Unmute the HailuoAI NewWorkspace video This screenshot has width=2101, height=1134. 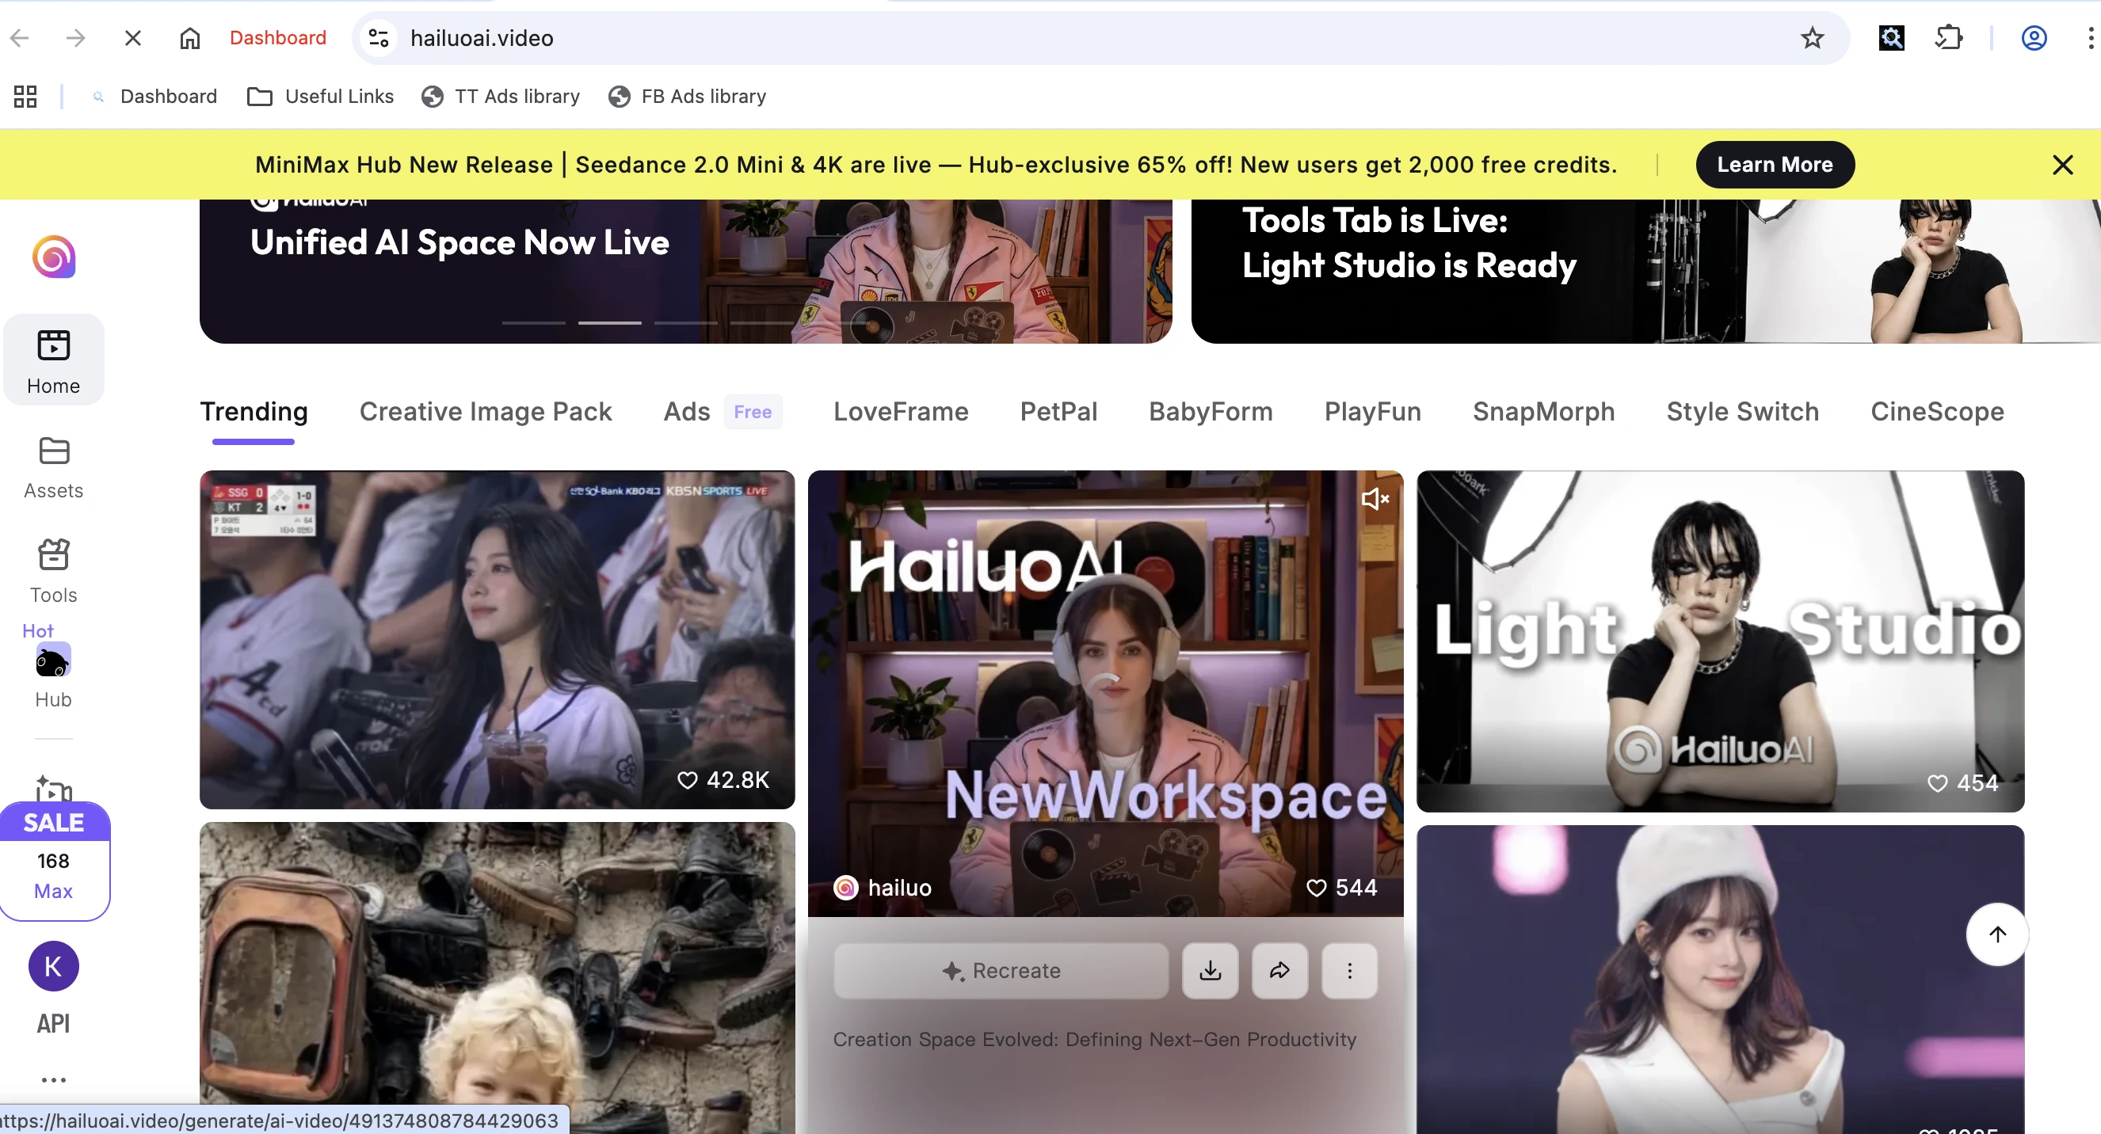coord(1375,499)
